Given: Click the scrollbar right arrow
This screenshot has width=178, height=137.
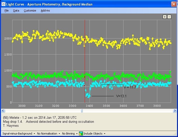Looking at the screenshot, I should 175,111.
